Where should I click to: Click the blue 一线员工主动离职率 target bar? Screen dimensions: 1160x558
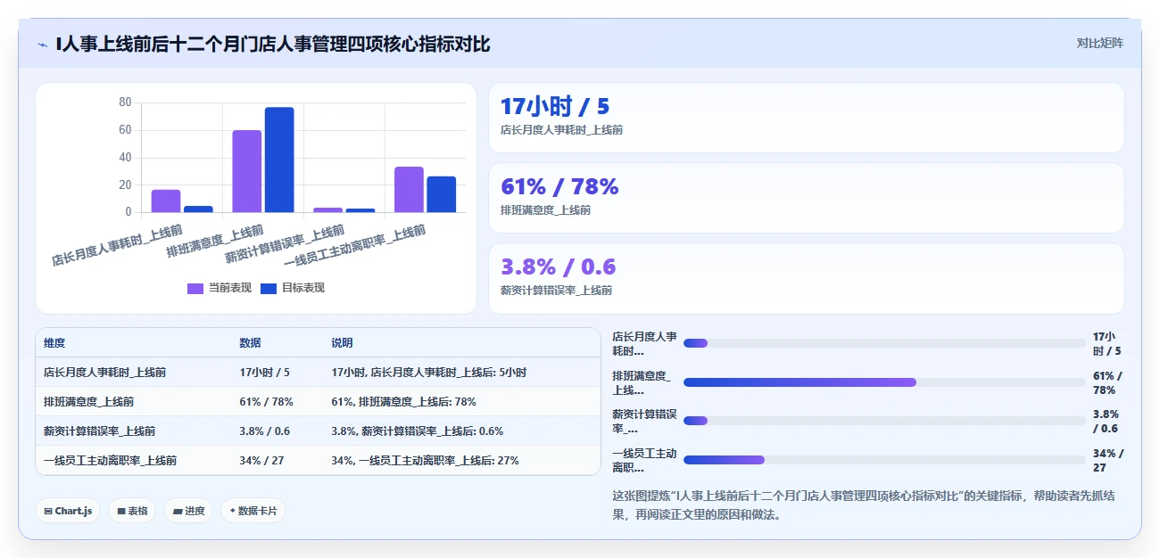[441, 194]
